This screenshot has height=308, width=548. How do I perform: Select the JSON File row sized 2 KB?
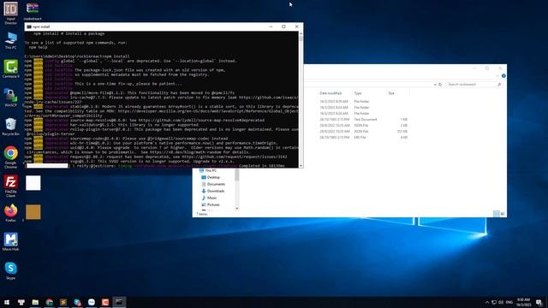(363, 126)
